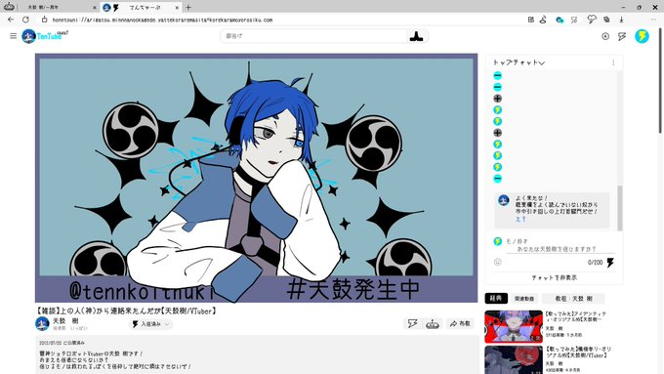This screenshot has height=374, width=664.
Task: Open the hamburger menu beside TenTube logo
Action: click(13, 36)
